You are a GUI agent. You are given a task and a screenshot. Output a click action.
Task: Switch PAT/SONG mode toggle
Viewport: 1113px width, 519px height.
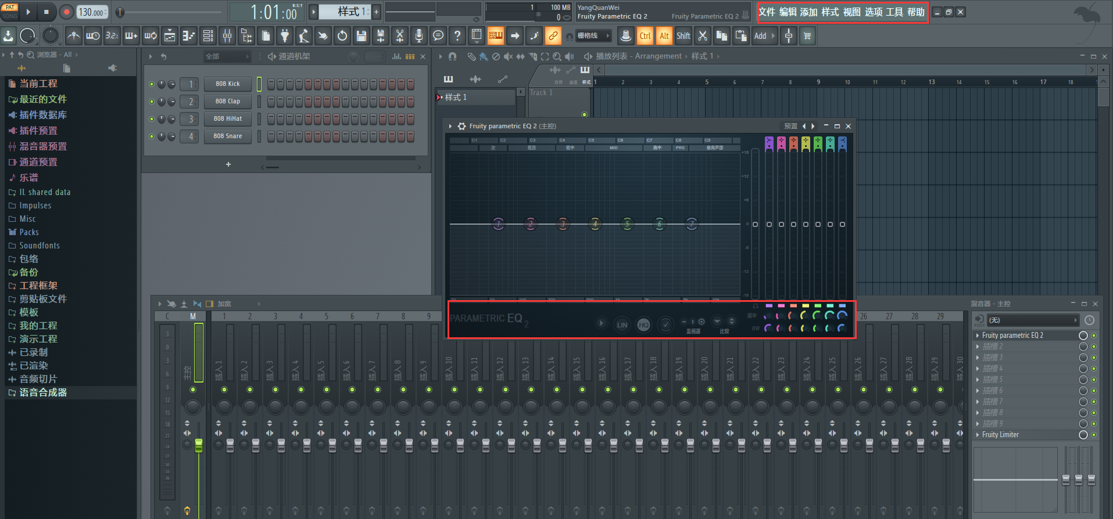[x=10, y=12]
